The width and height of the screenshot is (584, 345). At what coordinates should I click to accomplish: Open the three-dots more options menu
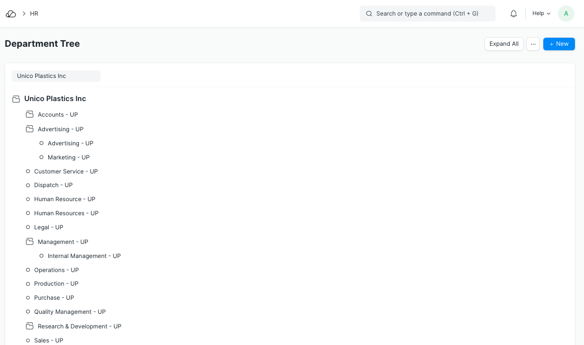coord(533,44)
